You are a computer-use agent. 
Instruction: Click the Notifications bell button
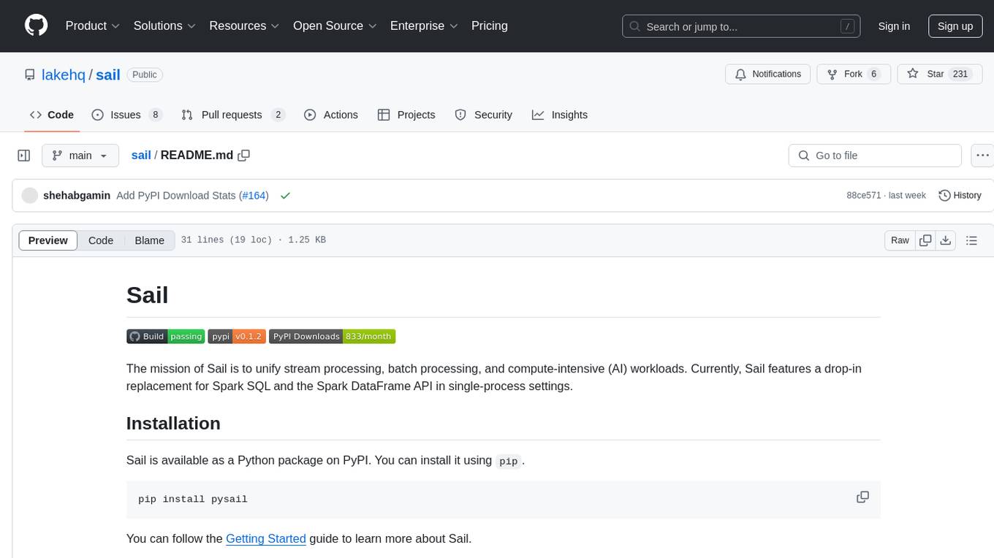click(x=767, y=74)
